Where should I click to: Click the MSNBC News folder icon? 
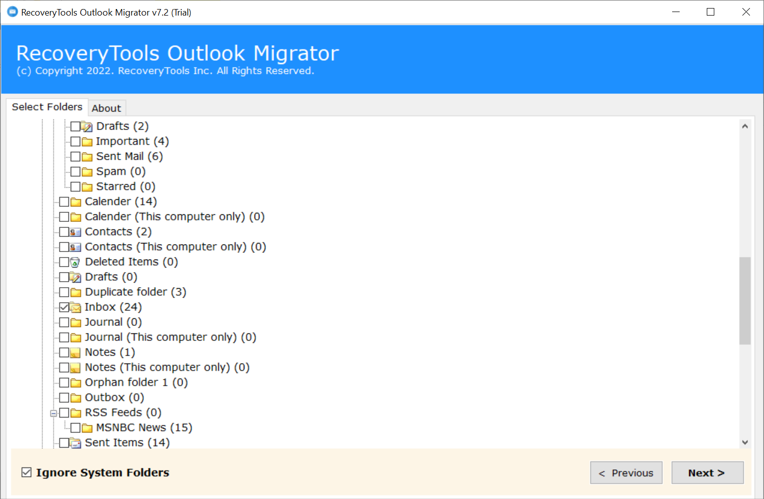click(x=87, y=428)
